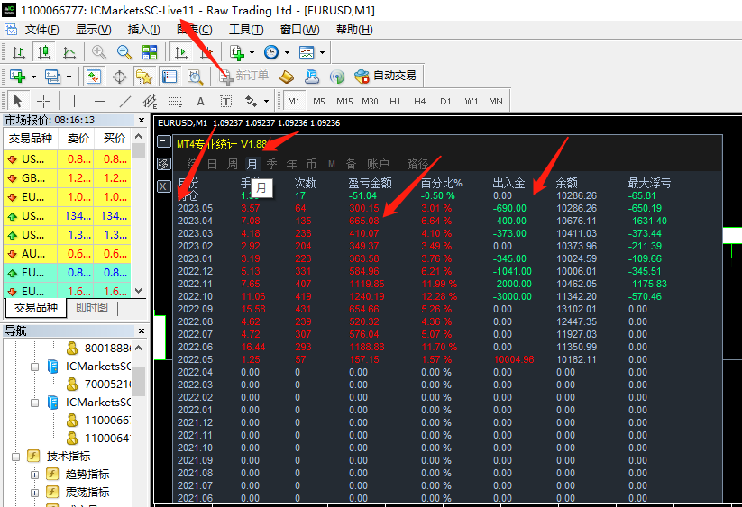Open the 显示(V) menu
Image resolution: width=742 pixels, height=507 pixels.
(x=93, y=30)
